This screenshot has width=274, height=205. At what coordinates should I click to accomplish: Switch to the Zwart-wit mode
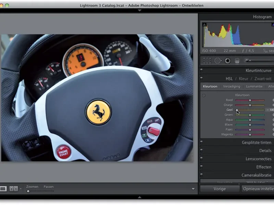tap(263, 79)
